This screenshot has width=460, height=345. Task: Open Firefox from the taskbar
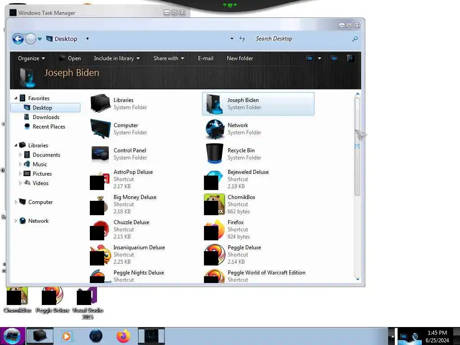point(124,336)
